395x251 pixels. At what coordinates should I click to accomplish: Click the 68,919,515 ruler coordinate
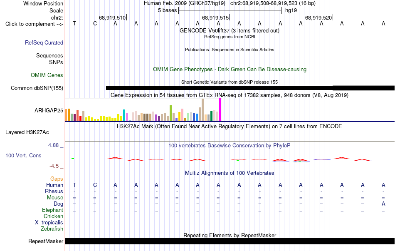click(215, 17)
